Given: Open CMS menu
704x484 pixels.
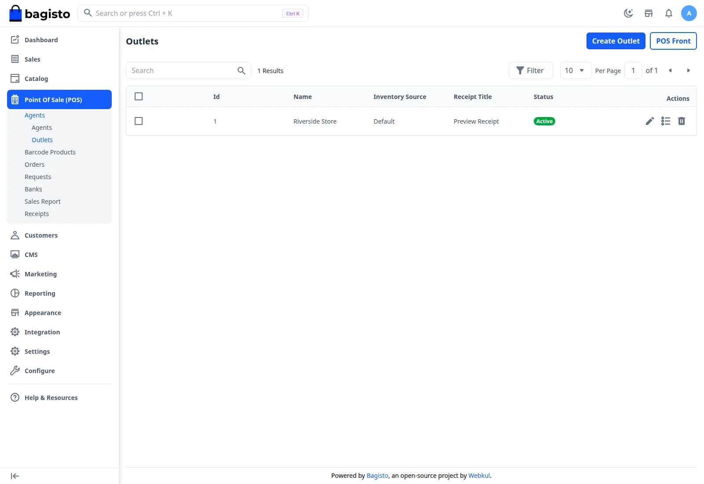Looking at the screenshot, I should [59, 254].
